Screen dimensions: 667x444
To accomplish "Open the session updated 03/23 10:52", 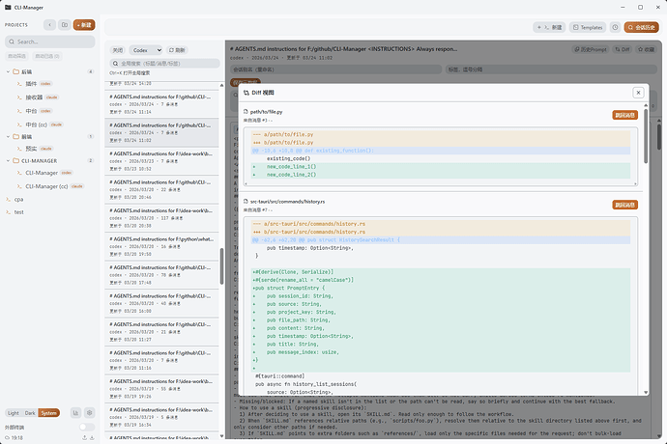I will 161,160.
